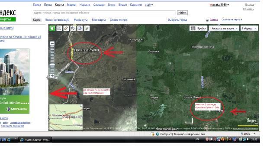Select the add placemark tool
The height and width of the screenshot is (156, 277).
pyautogui.click(x=80, y=28)
